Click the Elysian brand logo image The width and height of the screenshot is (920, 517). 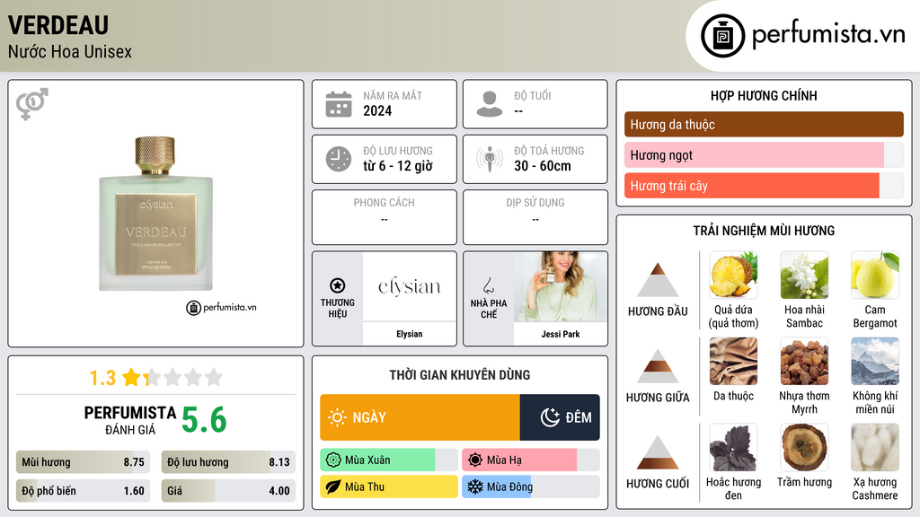pyautogui.click(x=409, y=286)
